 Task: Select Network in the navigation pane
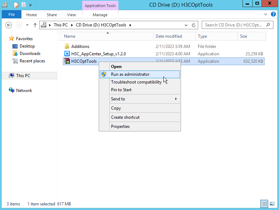(24, 91)
